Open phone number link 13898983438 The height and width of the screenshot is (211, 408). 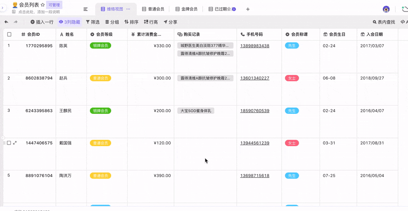point(255,46)
